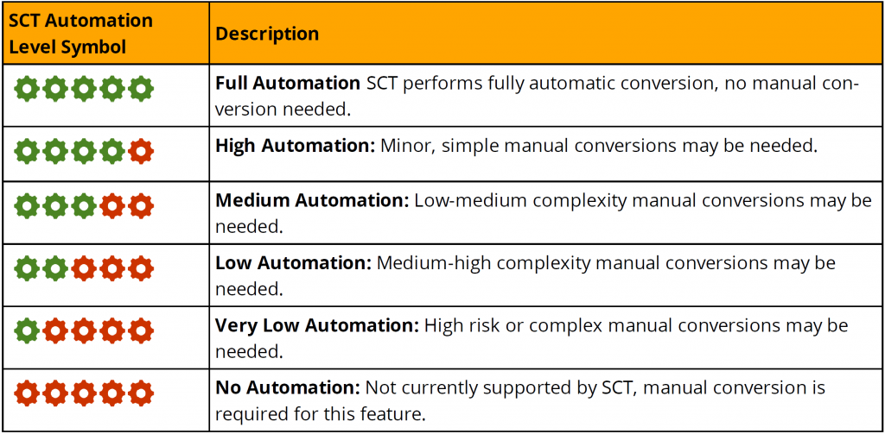Select the 'High Automation:' bold label
Image resolution: width=885 pixels, height=434 pixels.
pyautogui.click(x=296, y=146)
